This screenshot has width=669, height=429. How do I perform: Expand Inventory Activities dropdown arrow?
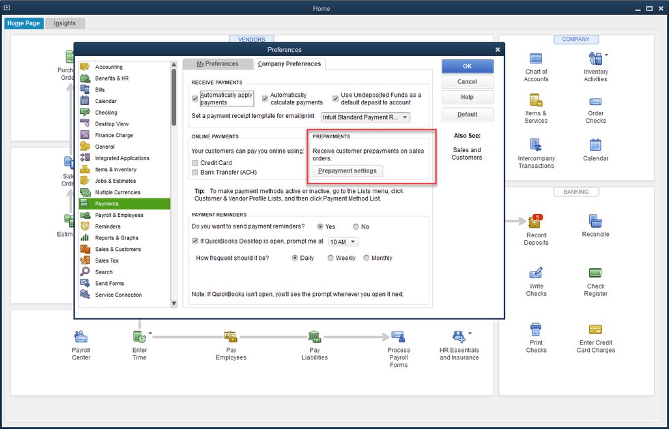tap(606, 55)
